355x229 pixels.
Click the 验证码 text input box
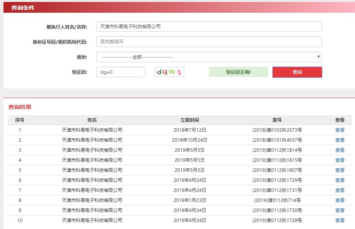(121, 71)
